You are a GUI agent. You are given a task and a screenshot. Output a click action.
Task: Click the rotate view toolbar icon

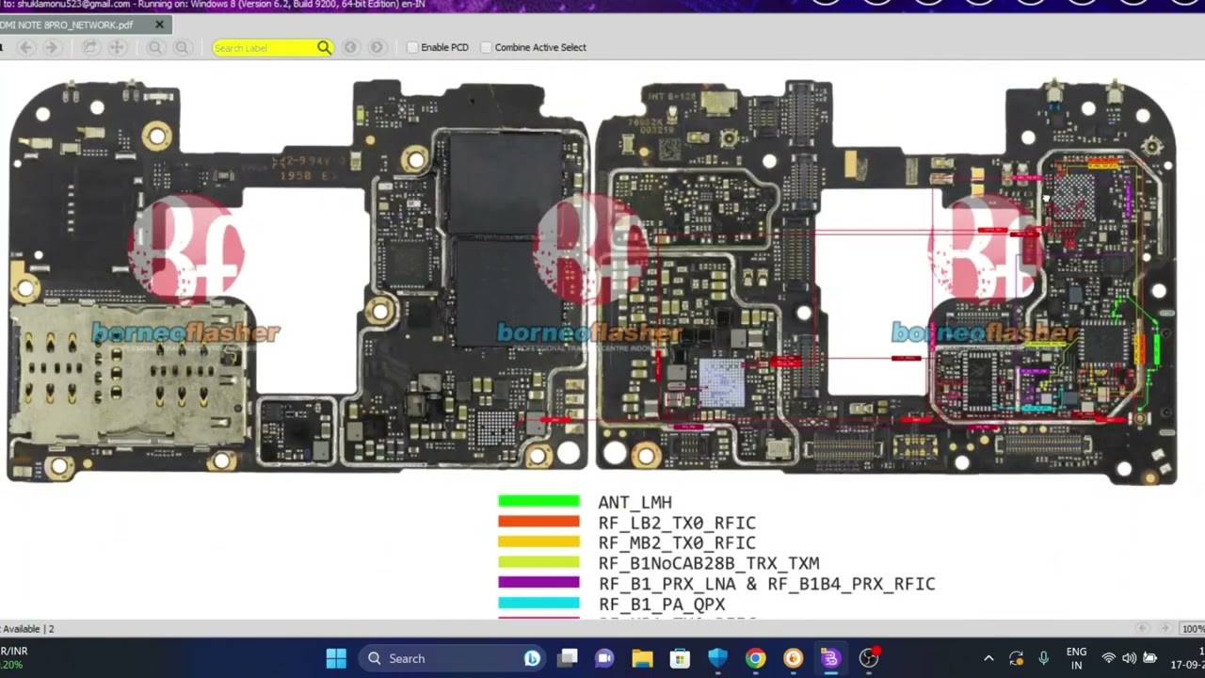click(90, 47)
